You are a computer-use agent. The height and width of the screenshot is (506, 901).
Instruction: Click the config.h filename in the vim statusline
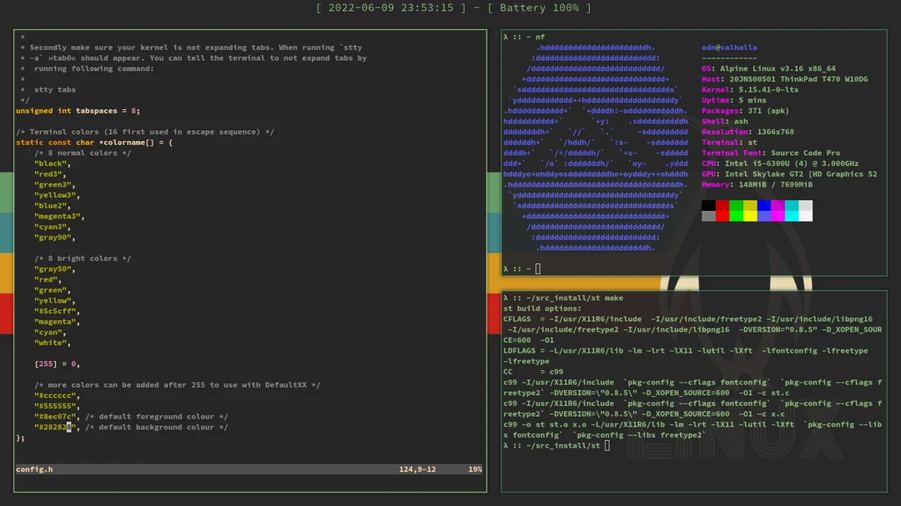click(33, 468)
